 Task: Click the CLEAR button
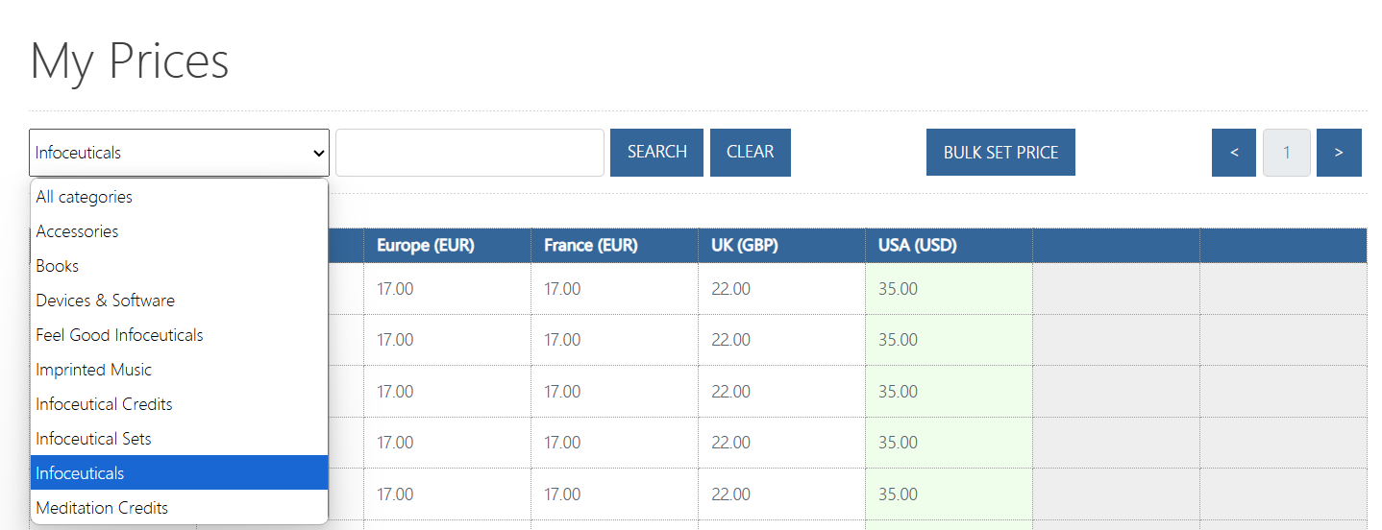(x=751, y=153)
